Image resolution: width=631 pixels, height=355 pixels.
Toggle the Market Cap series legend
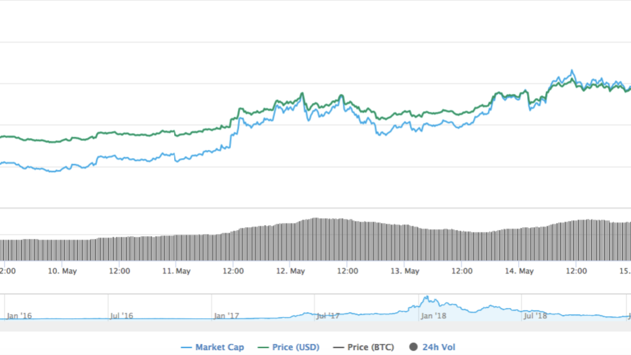(x=212, y=347)
